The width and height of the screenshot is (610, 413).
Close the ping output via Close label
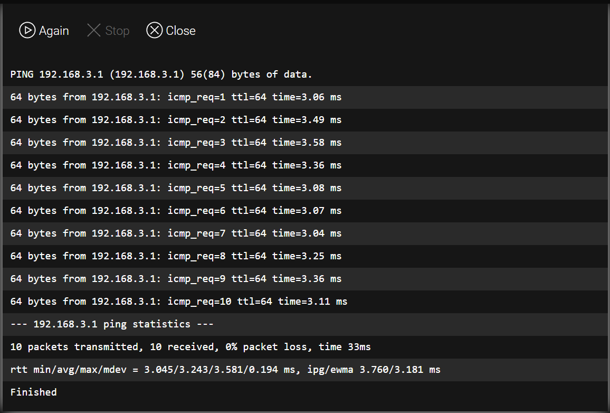pos(180,31)
